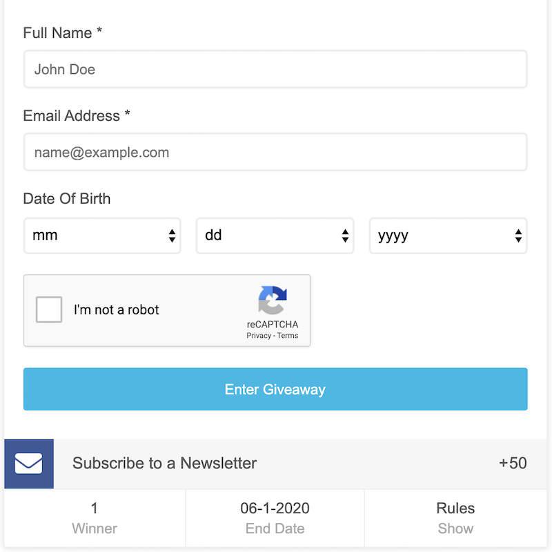Click the Enter Giveaway button
Viewport: 552px width, 552px height.
[275, 390]
